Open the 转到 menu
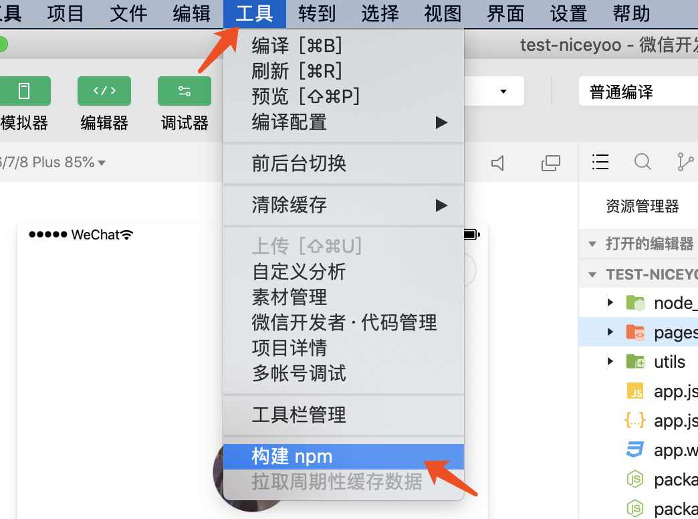Image resolution: width=698 pixels, height=519 pixels. pos(317,14)
